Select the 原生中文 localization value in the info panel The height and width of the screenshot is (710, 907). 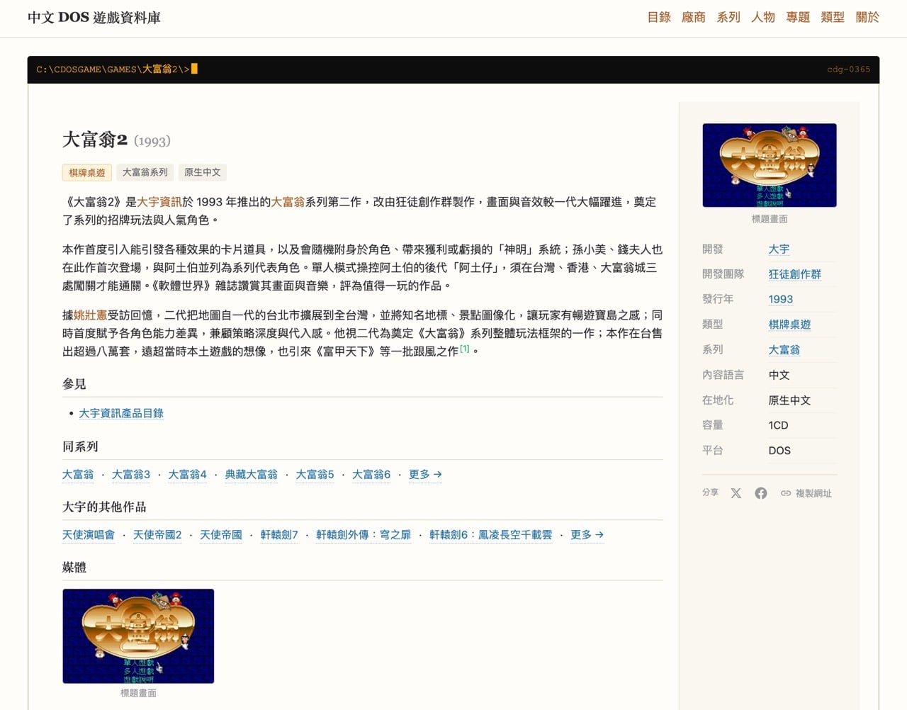click(789, 400)
